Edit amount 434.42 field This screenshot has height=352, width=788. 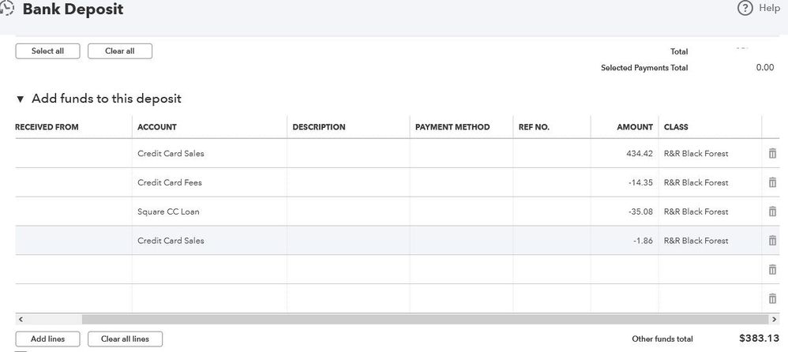(624, 153)
